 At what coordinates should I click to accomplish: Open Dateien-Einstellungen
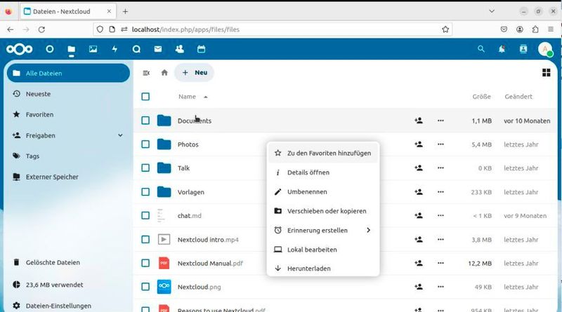coord(68,306)
